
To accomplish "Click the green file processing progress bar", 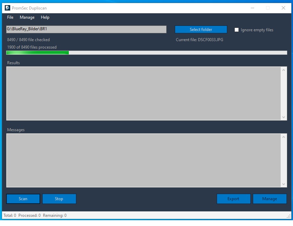I will [146, 53].
